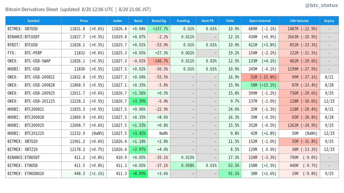Select the BINANCE:ETHUSDT symbol cell
Image resolution: width=344 pixels, height=193 pixels.
click(x=34, y=158)
